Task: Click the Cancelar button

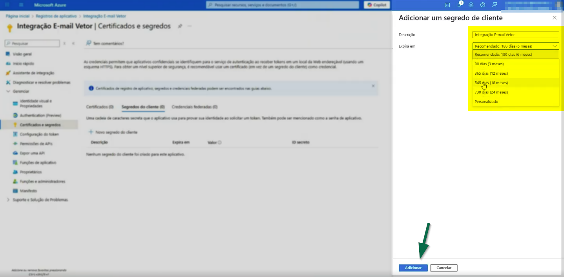Action: tap(444, 268)
